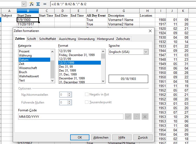Image resolution: width=196 pixels, height=144 pixels.
Task: Close the Zellen formatieren dialog
Action: point(150,31)
